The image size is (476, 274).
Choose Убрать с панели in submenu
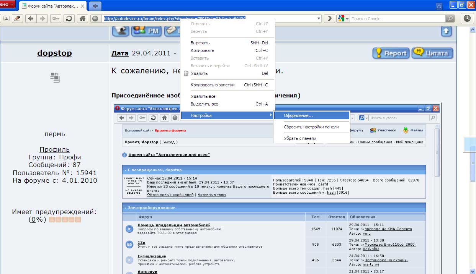point(312,138)
